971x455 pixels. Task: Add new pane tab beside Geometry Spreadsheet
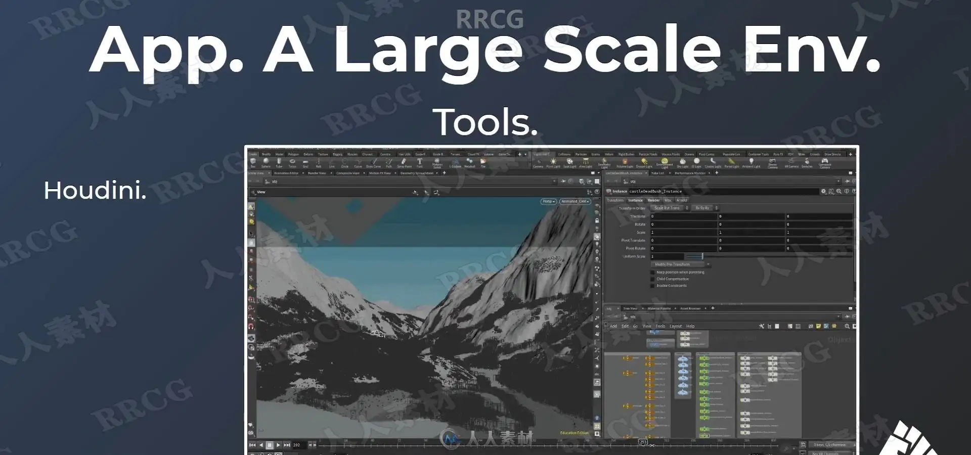(444, 173)
